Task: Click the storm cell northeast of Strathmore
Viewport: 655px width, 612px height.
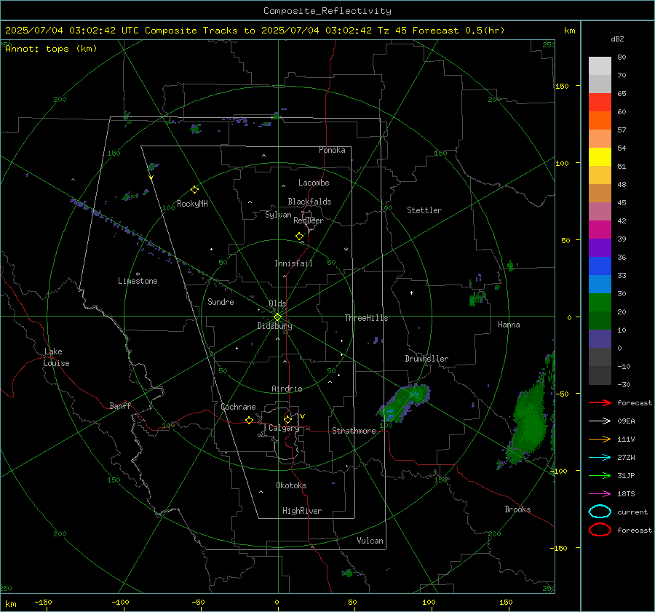Action: (x=403, y=402)
